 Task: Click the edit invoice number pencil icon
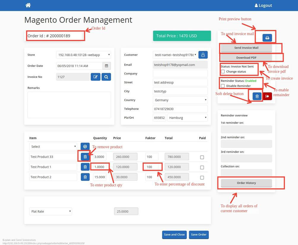click(x=95, y=77)
